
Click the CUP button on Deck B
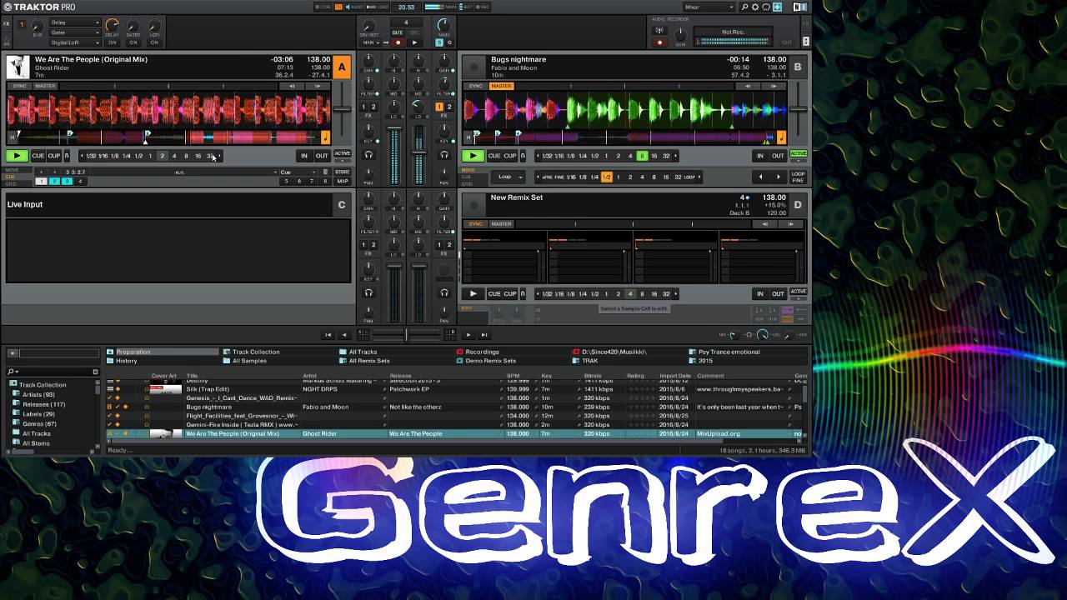pyautogui.click(x=509, y=156)
